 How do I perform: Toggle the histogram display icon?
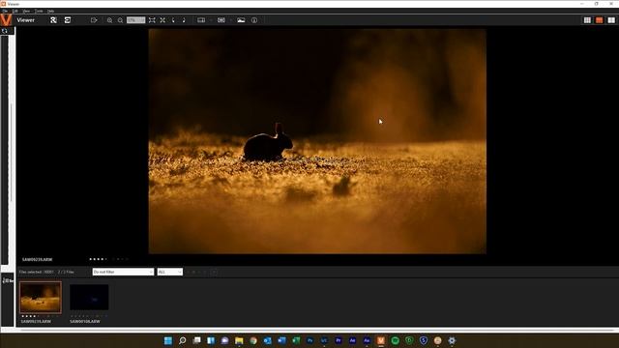[x=241, y=20]
